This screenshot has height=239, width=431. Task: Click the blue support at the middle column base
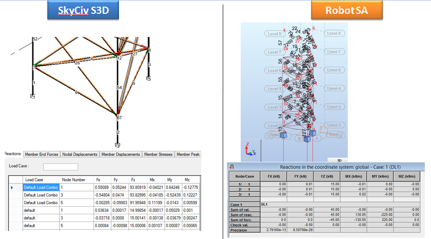point(307,139)
